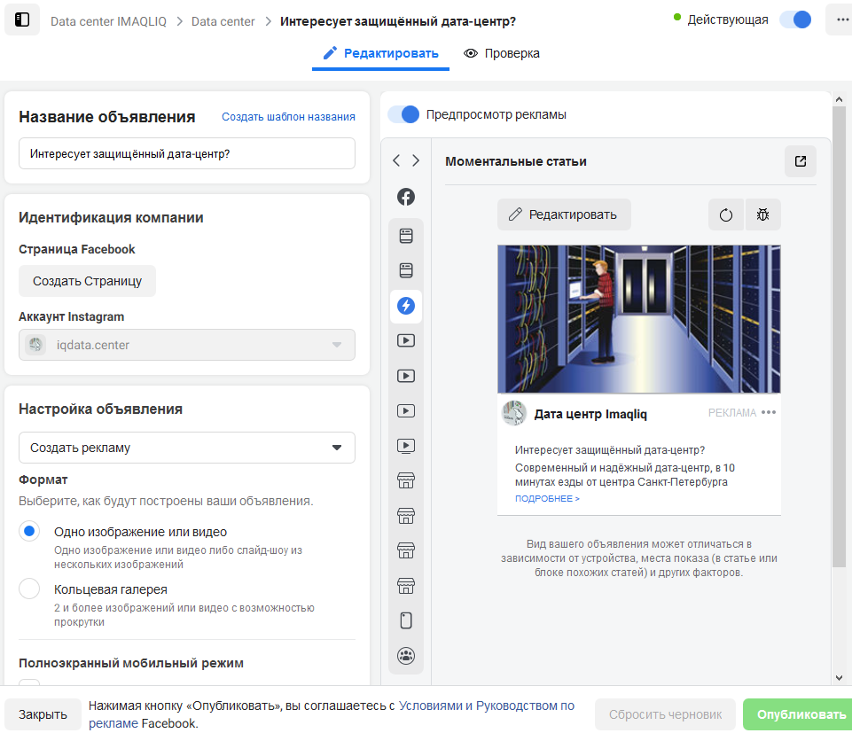The width and height of the screenshot is (852, 733).
Task: Expand the Аккаунт Instagram iqdata.center dropdown
Action: pos(187,345)
